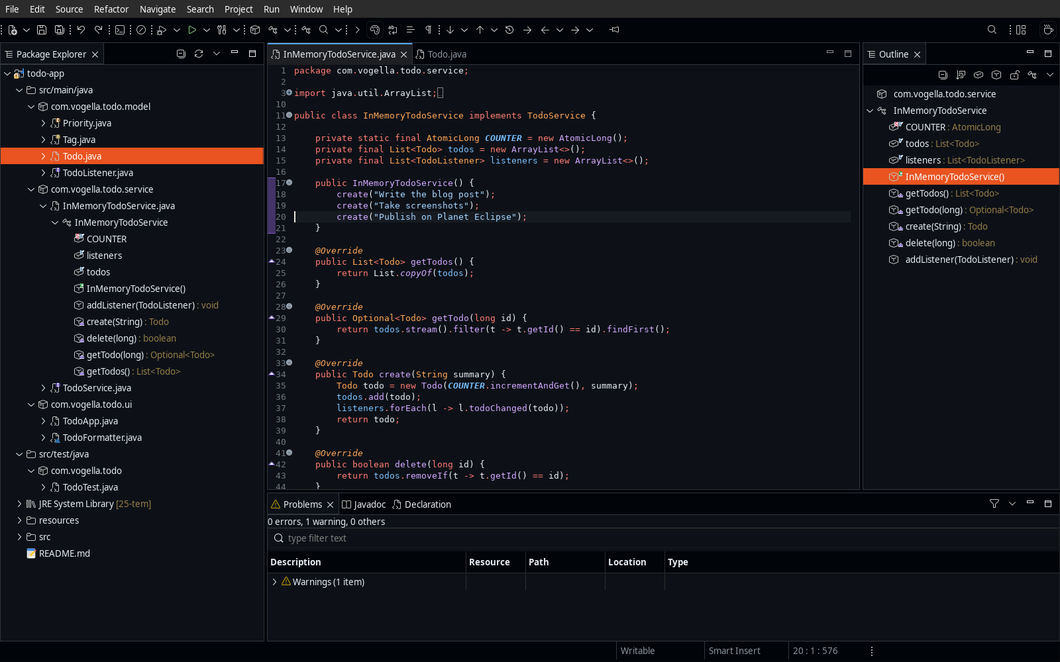Click the Save toolbar icon
Screen dimensions: 1060x662
click(x=42, y=30)
